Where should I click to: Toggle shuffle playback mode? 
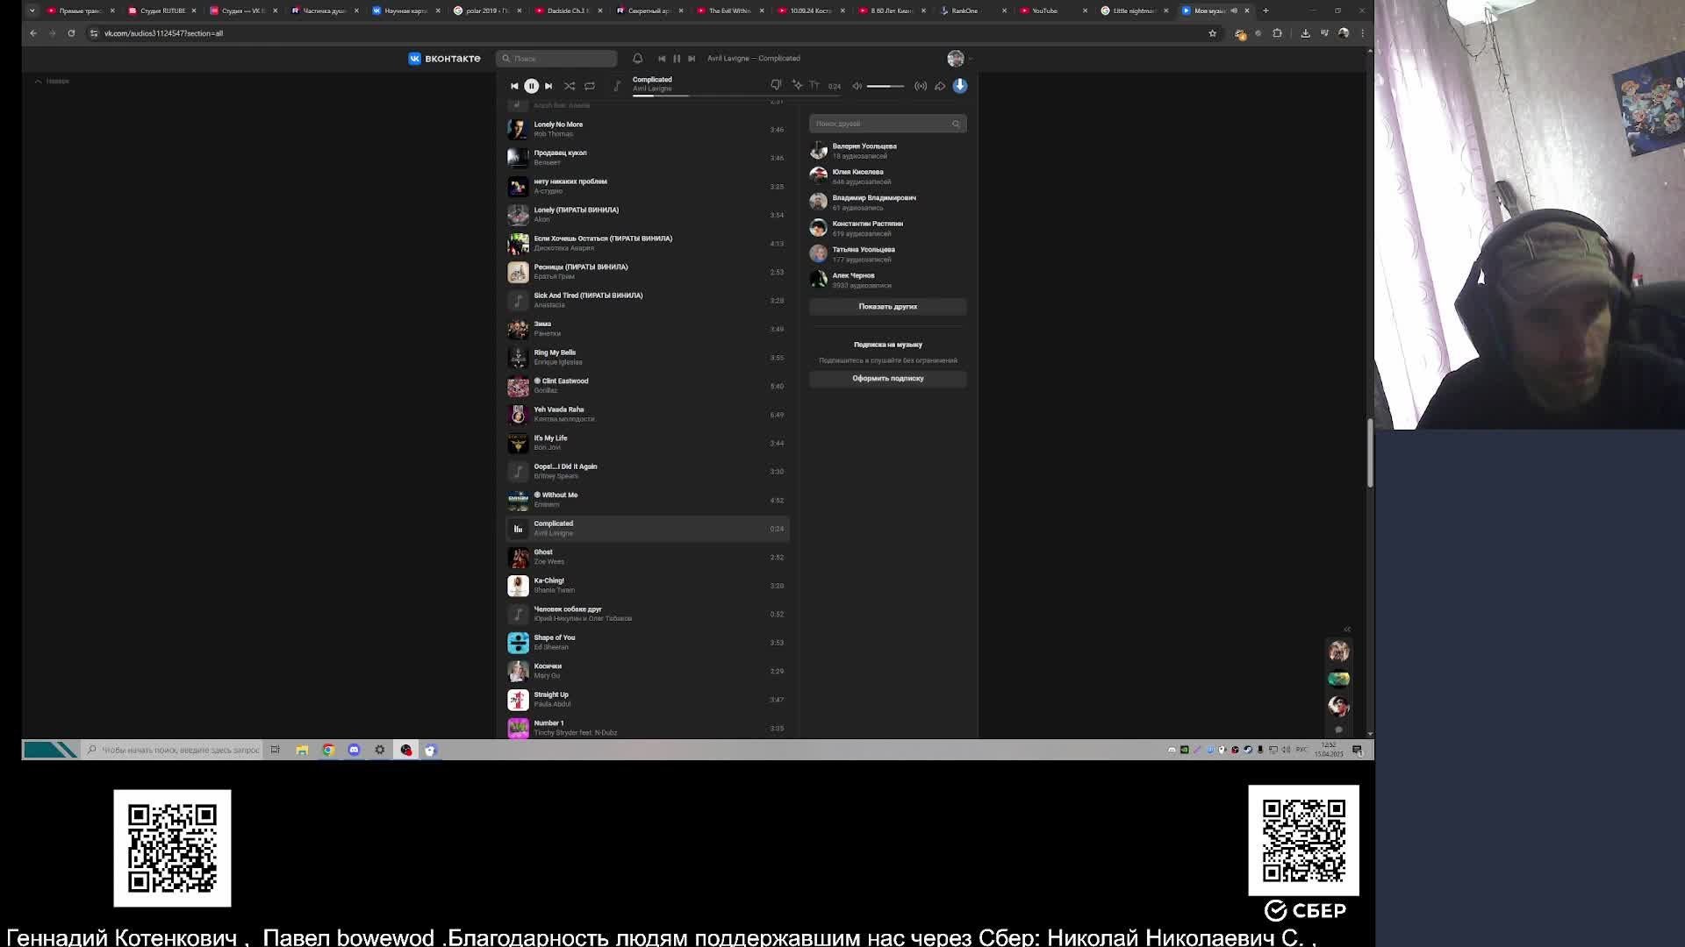(570, 86)
